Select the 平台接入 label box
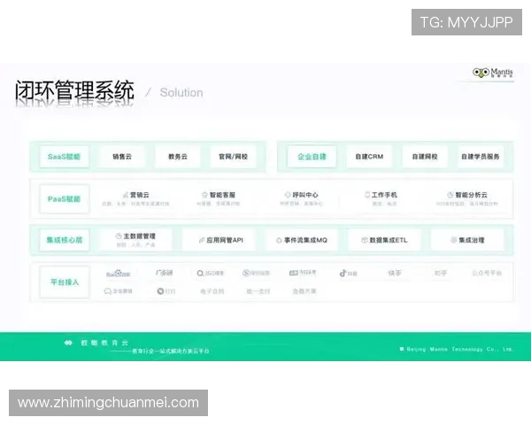 tap(65, 282)
